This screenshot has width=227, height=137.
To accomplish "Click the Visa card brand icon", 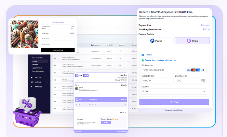I will pos(189,70).
